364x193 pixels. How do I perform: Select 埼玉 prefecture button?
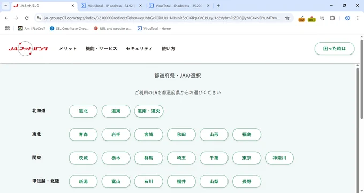tap(181, 158)
